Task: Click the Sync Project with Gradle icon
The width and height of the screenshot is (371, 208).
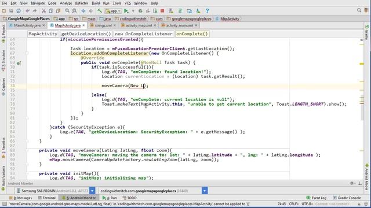Action: click(180, 11)
